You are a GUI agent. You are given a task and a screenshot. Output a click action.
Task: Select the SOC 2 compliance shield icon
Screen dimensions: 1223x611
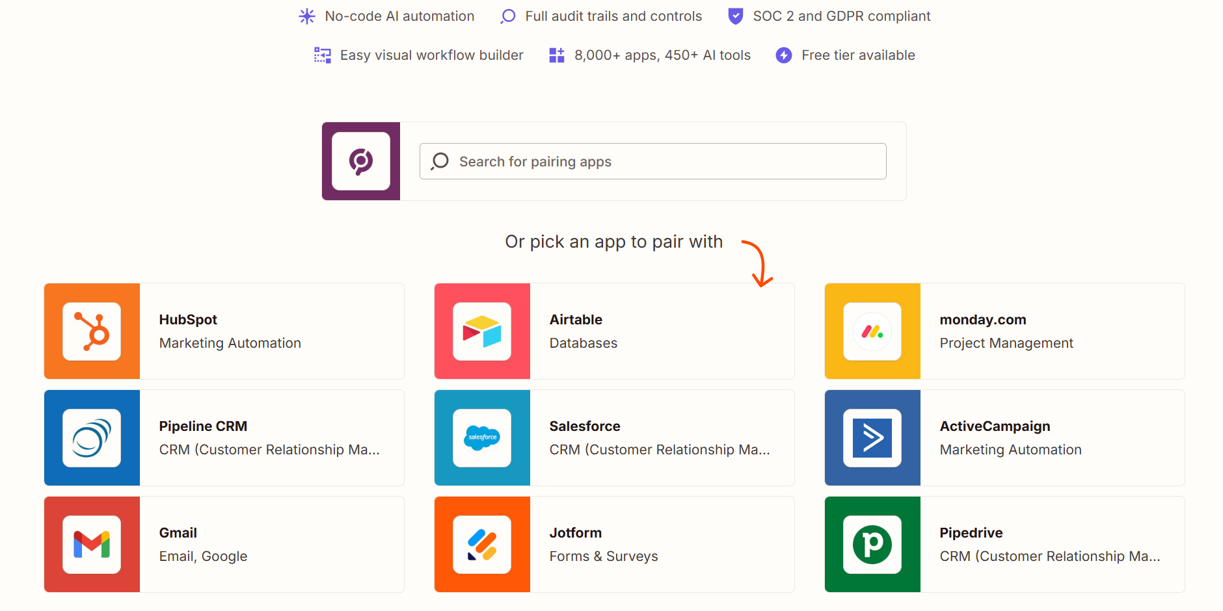[x=735, y=16]
